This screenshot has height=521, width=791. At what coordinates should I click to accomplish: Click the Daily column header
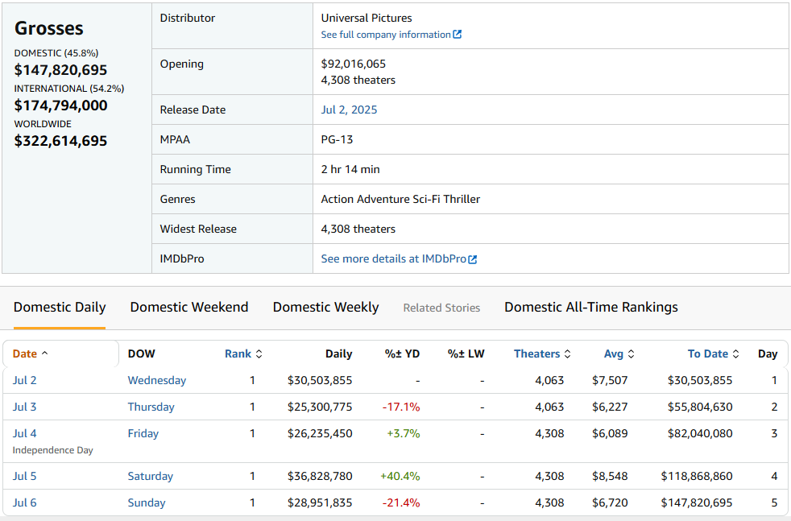[x=338, y=354]
